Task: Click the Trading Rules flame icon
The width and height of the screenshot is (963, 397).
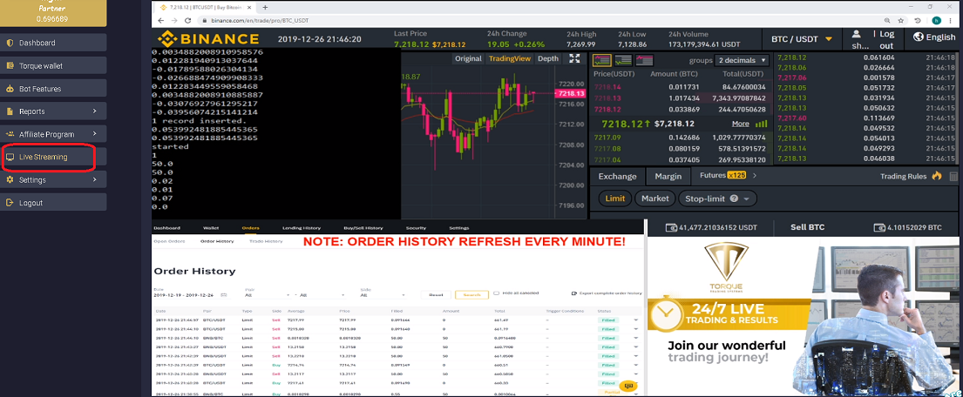Action: 937,176
